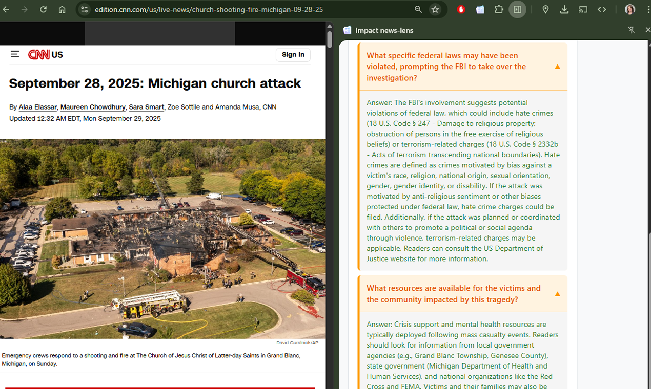Screen dimensions: 651x389
Task: Open the red shield extension icon
Action: click(461, 9)
